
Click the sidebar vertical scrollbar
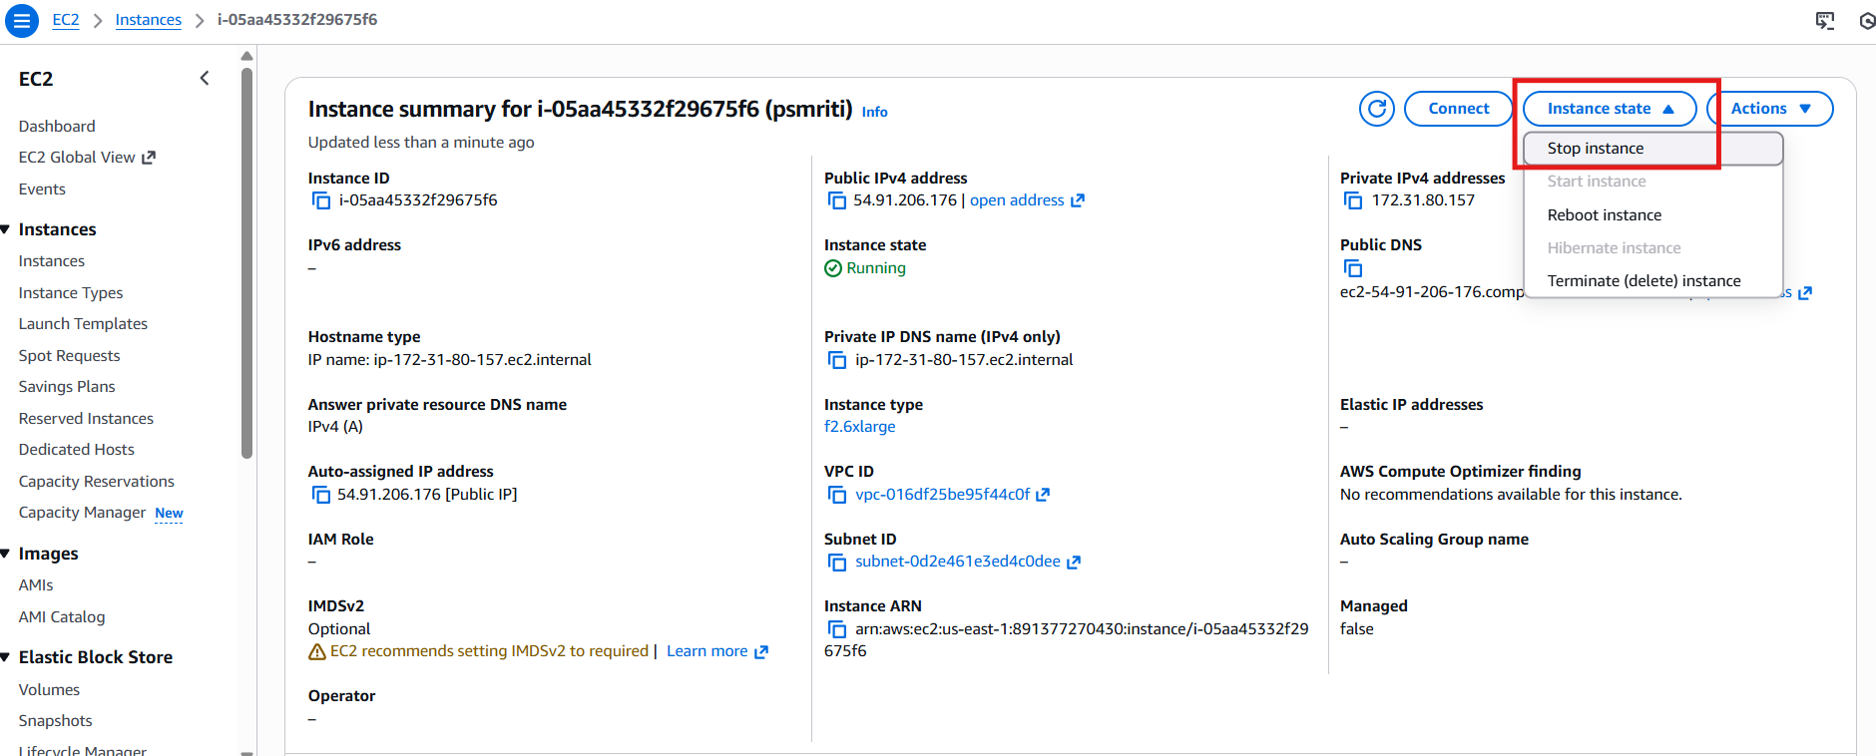pyautogui.click(x=247, y=264)
